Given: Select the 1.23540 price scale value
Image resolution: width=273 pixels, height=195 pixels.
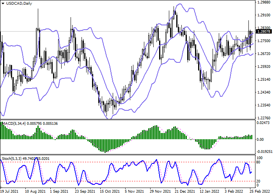Looking at the screenshot, I should coord(264,105).
